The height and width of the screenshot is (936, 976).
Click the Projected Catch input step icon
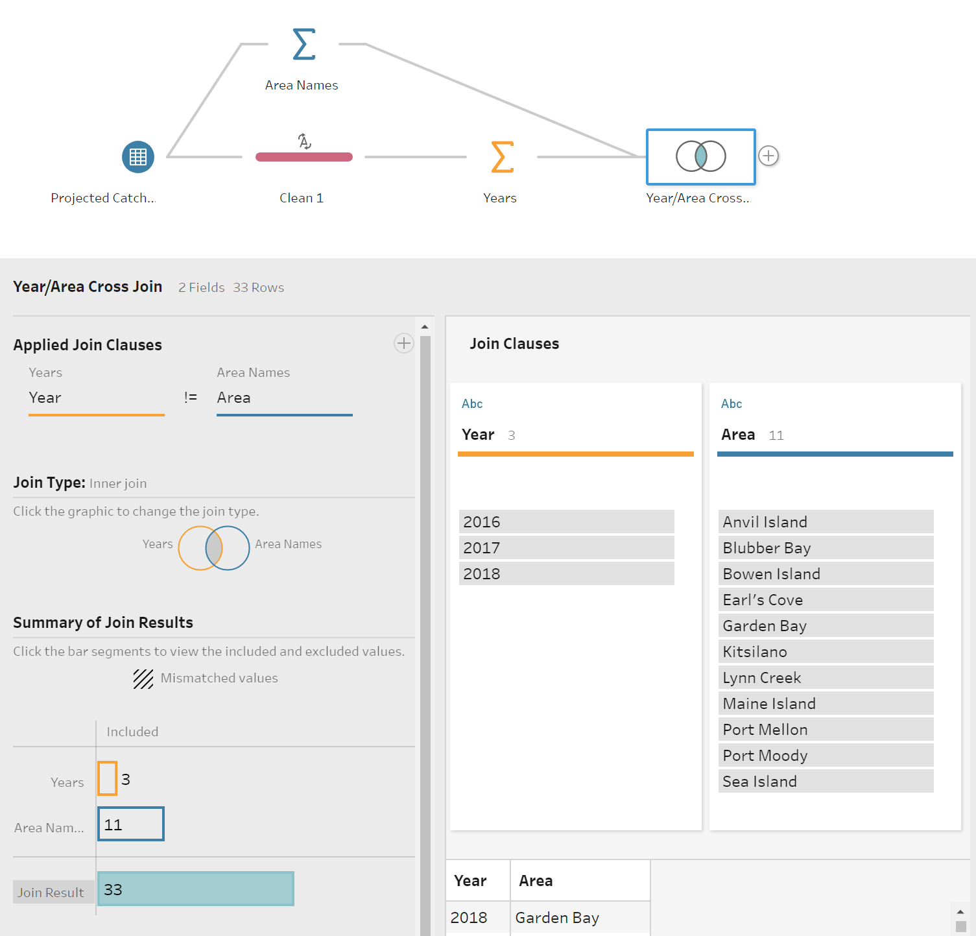138,157
